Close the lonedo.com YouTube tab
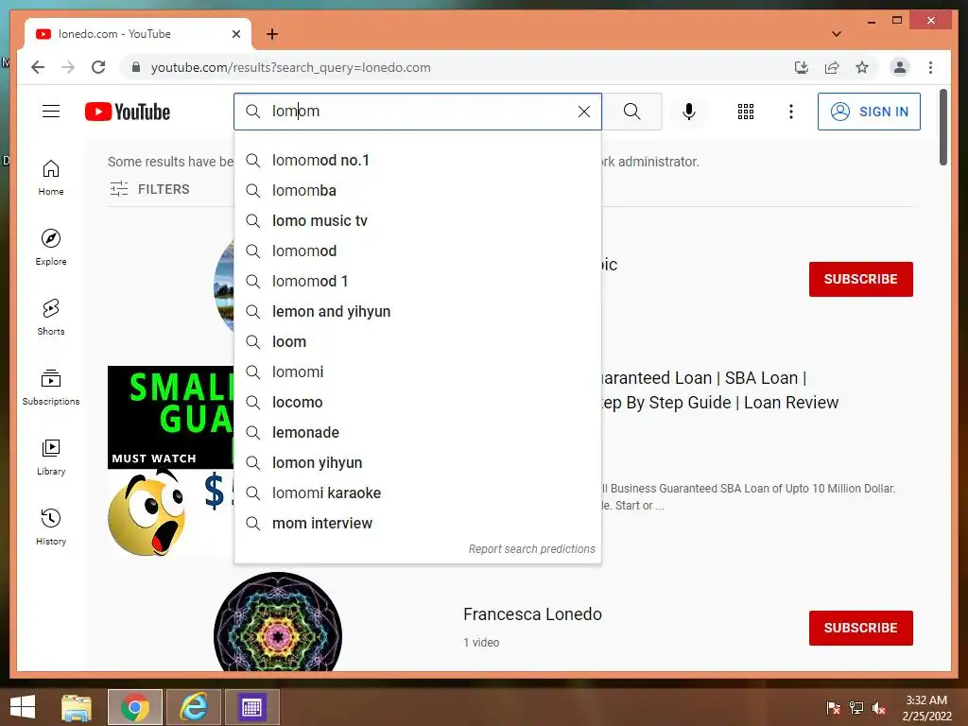The image size is (968, 726). pyautogui.click(x=235, y=34)
